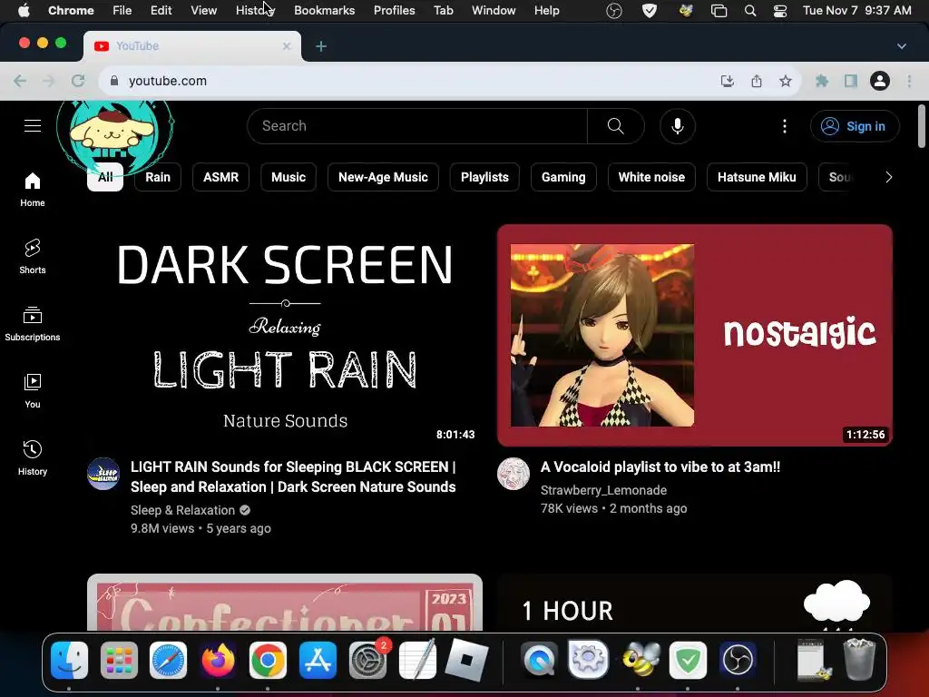The image size is (929, 697).
Task: Expand the tab search chevron
Action: point(901,46)
